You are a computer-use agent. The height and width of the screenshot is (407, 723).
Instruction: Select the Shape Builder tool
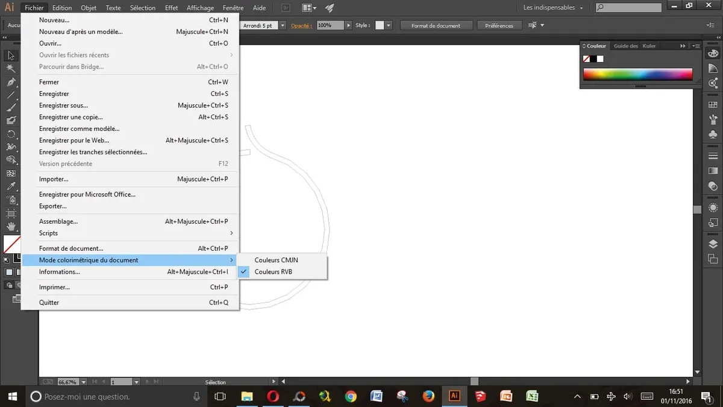(x=11, y=160)
